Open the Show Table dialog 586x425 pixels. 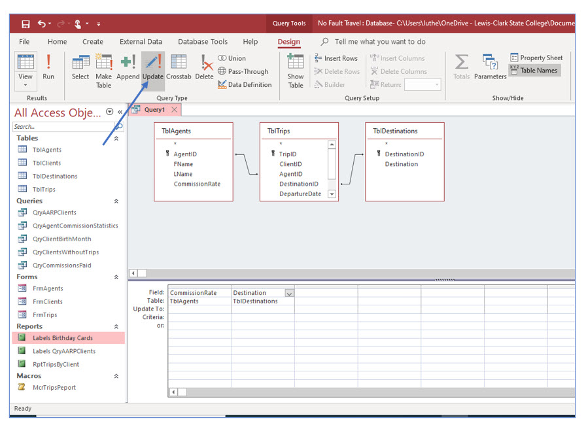295,71
